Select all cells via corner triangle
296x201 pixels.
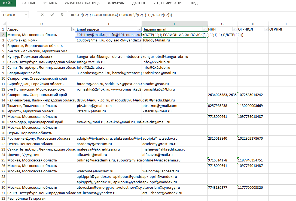(4, 24)
